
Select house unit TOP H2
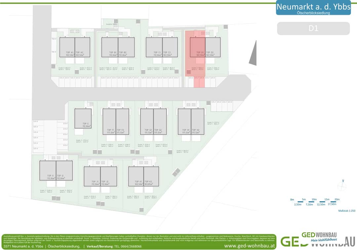tap(198, 122)
